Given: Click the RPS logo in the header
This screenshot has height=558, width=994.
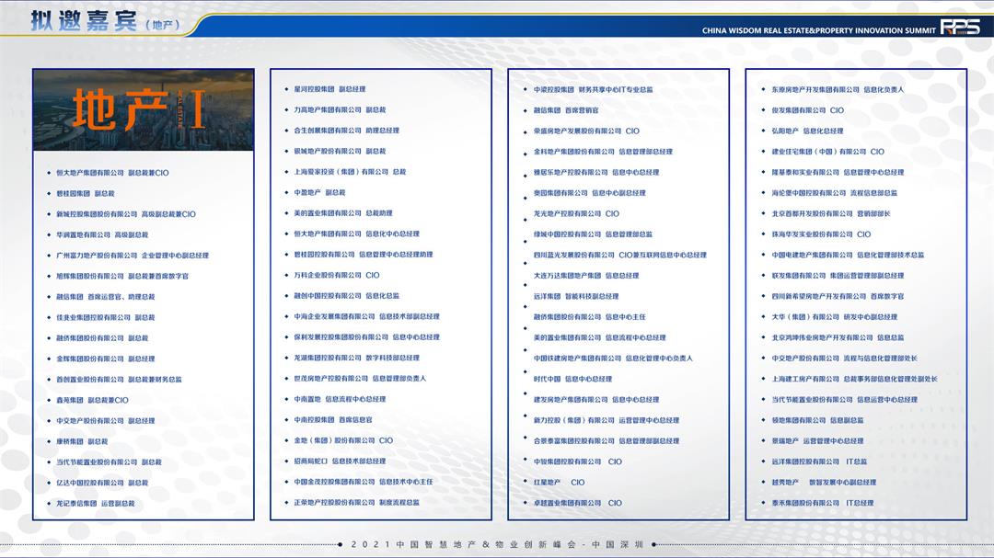Looking at the screenshot, I should (960, 28).
